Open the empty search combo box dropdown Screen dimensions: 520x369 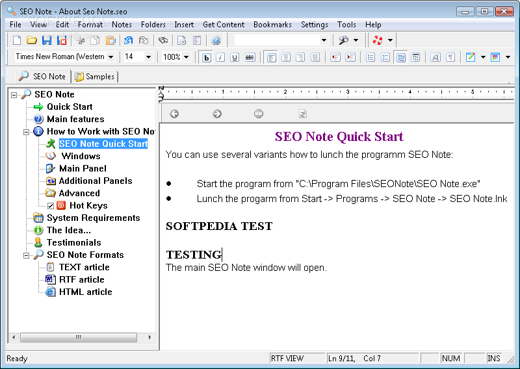pos(324,40)
